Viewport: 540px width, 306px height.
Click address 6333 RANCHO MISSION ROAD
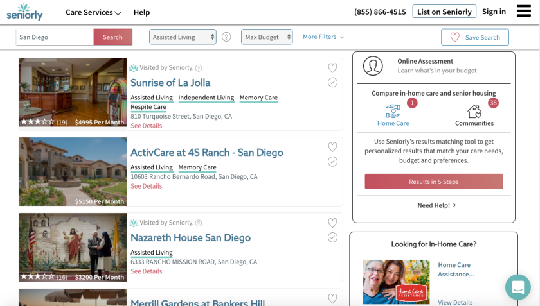[194, 262]
